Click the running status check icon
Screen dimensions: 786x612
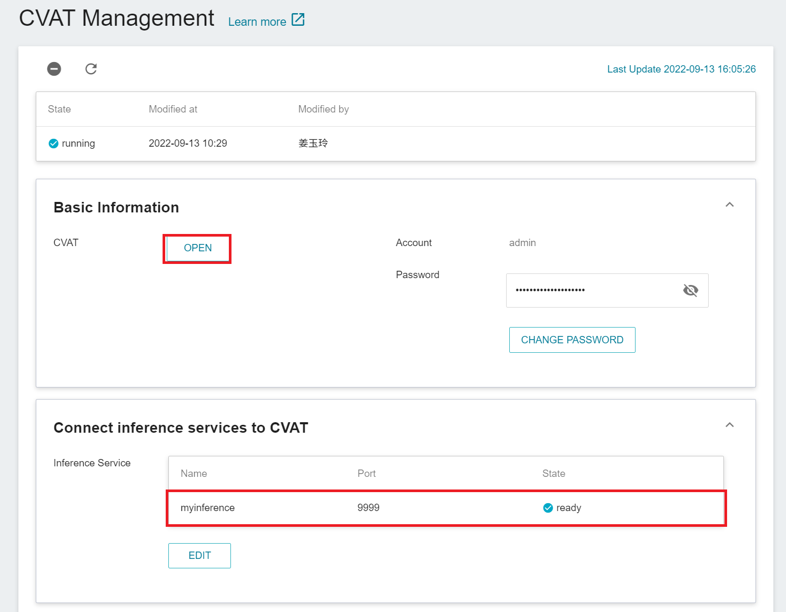tap(54, 144)
